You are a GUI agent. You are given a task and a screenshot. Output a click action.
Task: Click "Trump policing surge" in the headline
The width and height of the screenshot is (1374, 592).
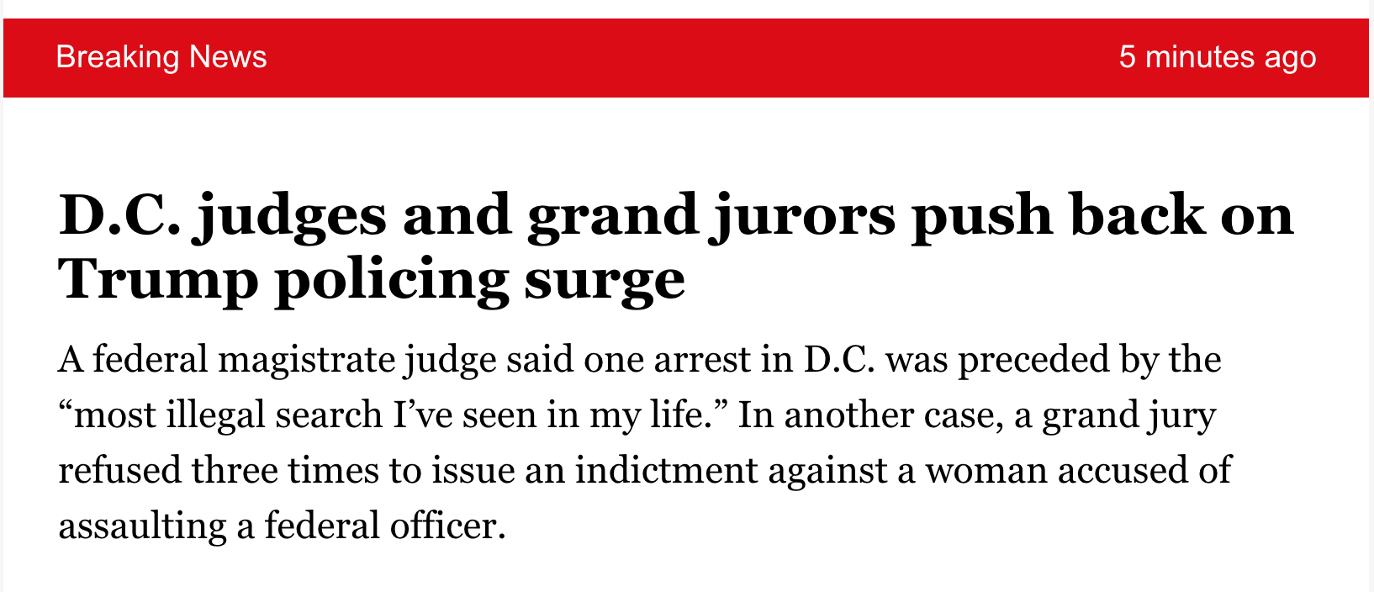pos(371,279)
